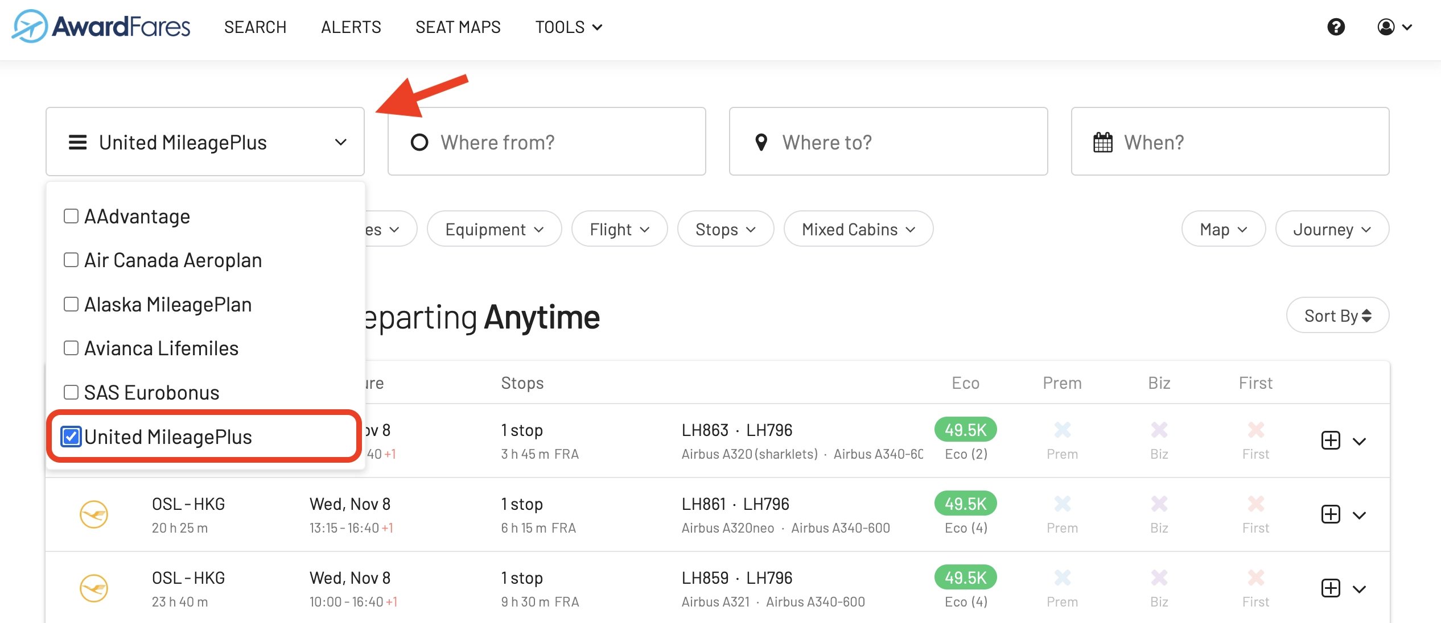
Task: Click the Prem column header
Action: pos(1062,383)
